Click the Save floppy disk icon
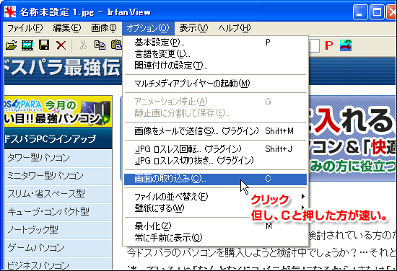397x271 pixels. pos(44,45)
